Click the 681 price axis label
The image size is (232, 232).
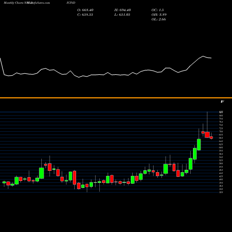pos(221,135)
